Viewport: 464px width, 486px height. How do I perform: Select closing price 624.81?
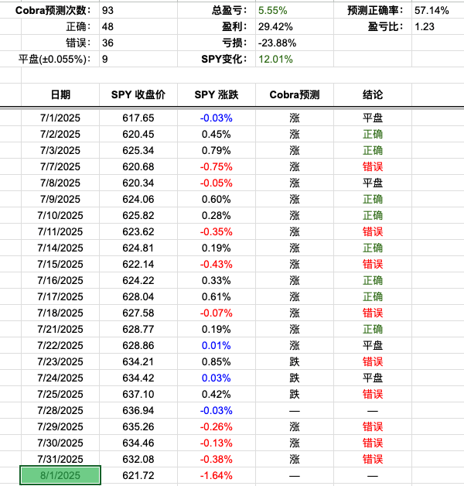pyautogui.click(x=138, y=248)
